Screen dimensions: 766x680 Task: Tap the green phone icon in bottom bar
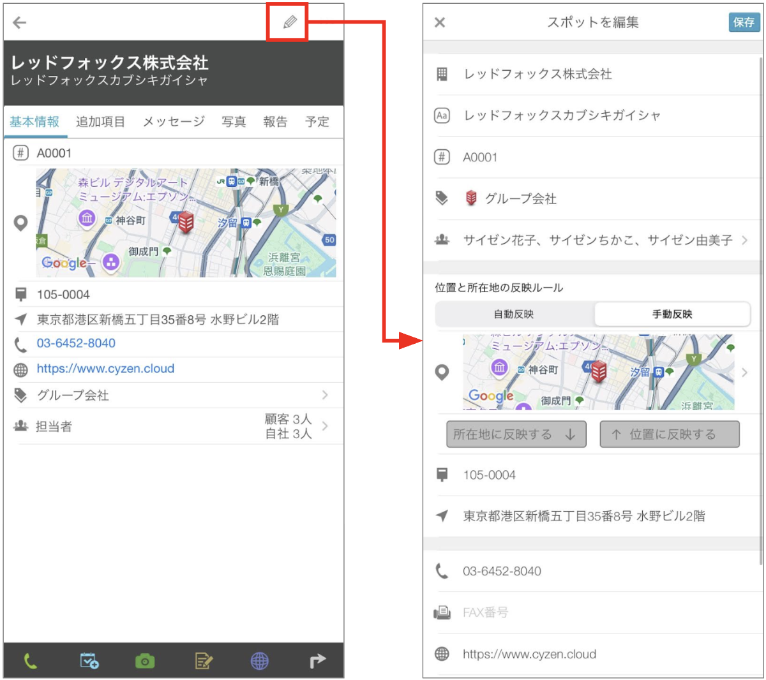pyautogui.click(x=30, y=662)
